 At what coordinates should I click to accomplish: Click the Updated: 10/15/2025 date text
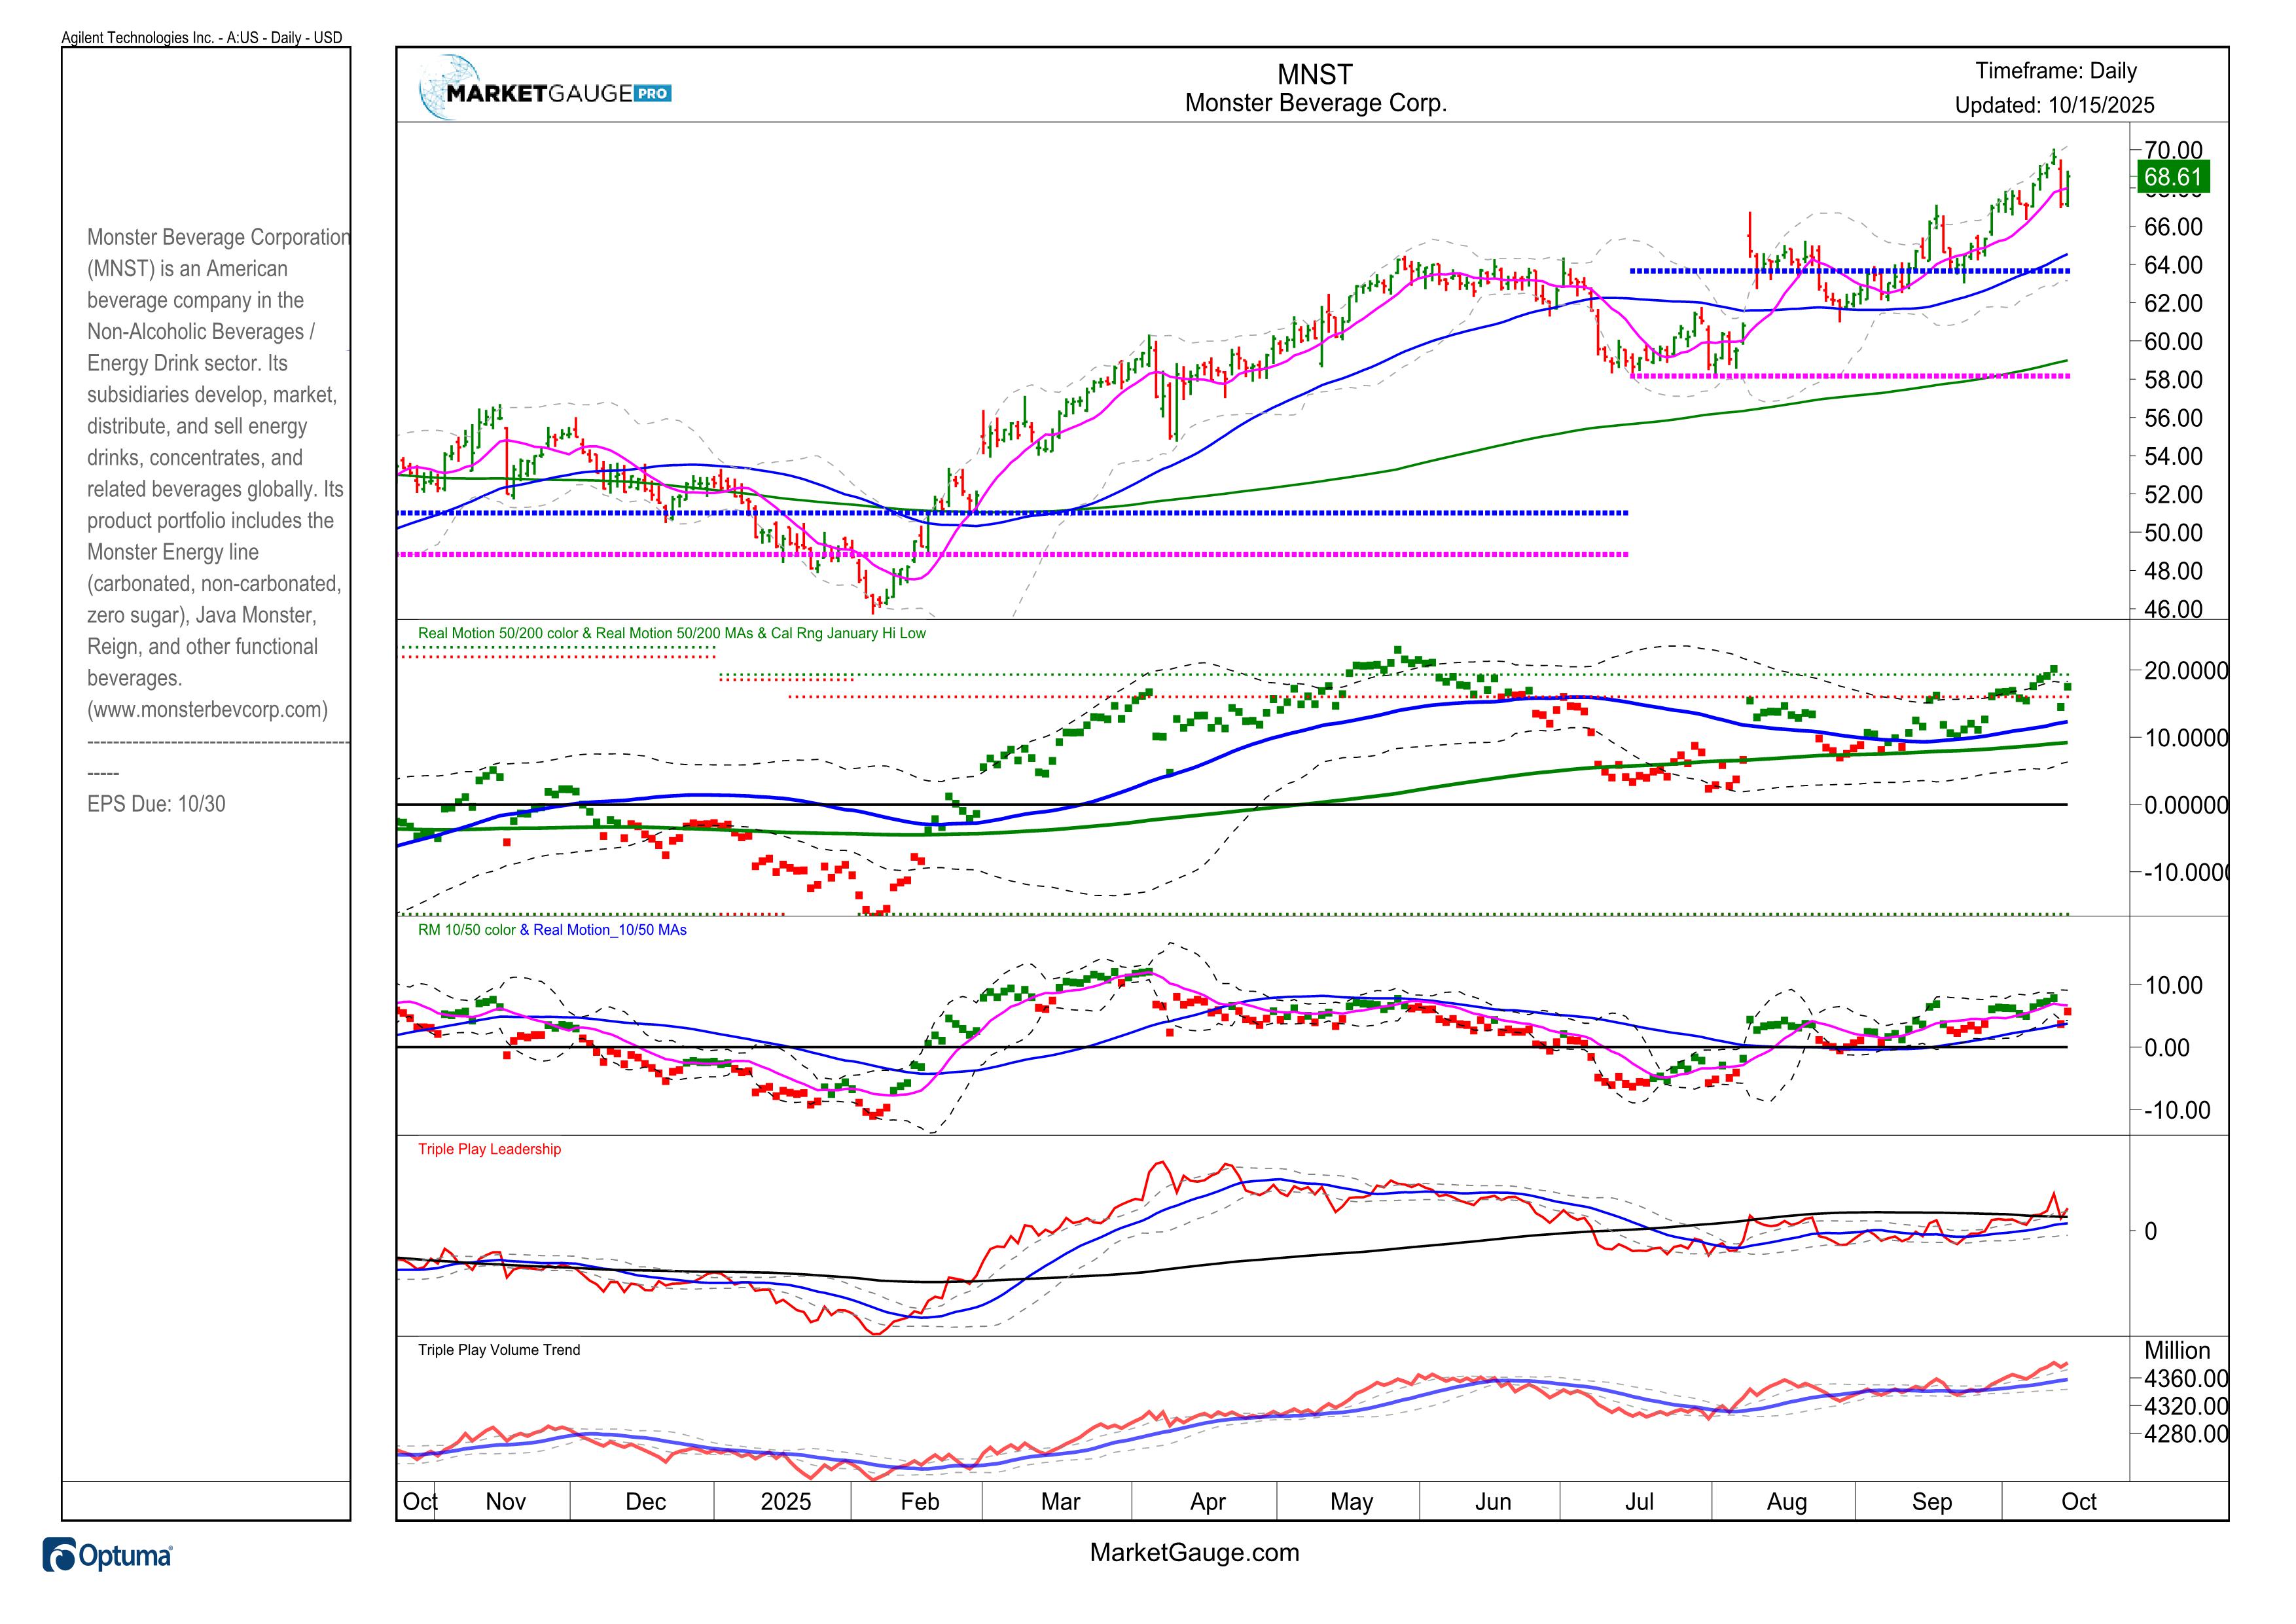(x=2054, y=105)
